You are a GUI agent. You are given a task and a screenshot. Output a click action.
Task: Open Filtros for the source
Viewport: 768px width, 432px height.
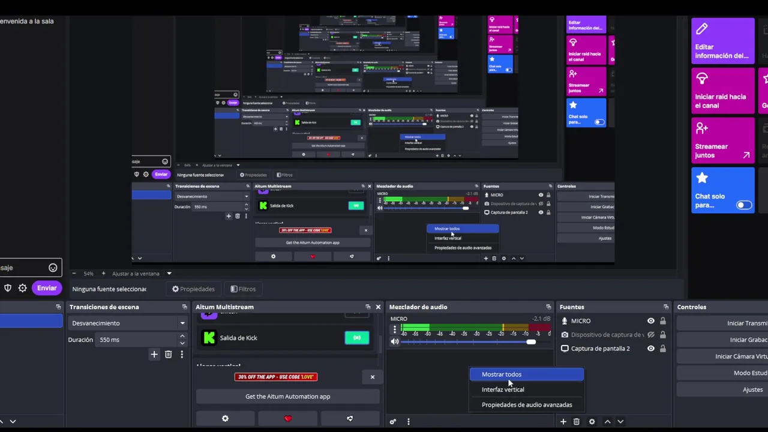coord(243,289)
